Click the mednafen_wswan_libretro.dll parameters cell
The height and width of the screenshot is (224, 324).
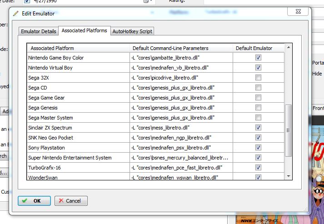181,176
